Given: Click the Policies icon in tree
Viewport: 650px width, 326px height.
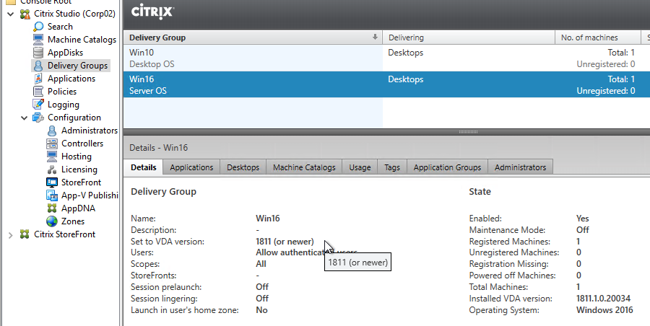Looking at the screenshot, I should (x=38, y=92).
